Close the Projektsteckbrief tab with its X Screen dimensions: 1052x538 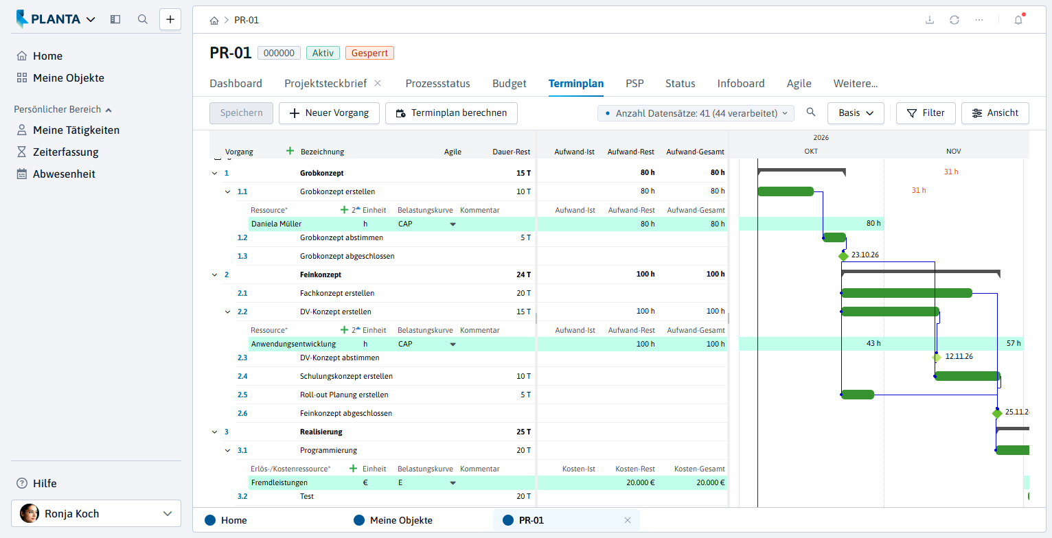(378, 83)
